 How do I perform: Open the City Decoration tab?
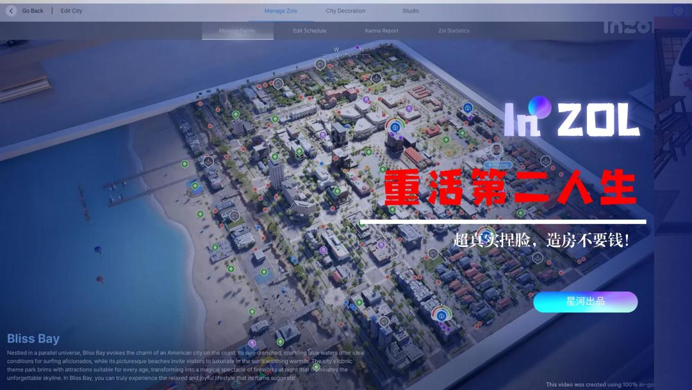pyautogui.click(x=345, y=11)
